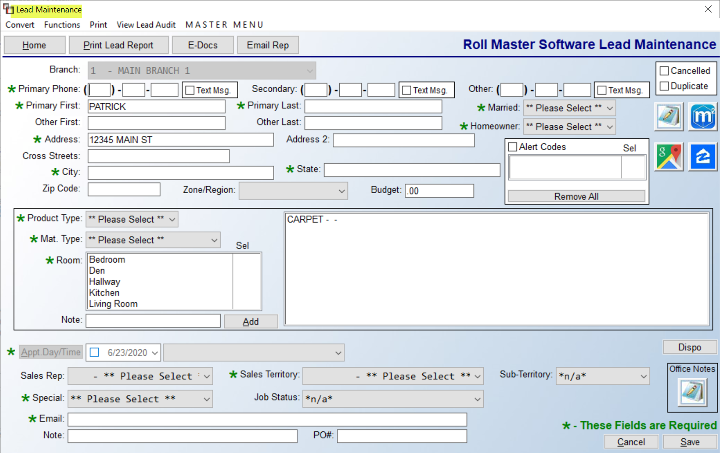The width and height of the screenshot is (720, 453).
Task: Click the Primary Last name field
Action: (373, 106)
